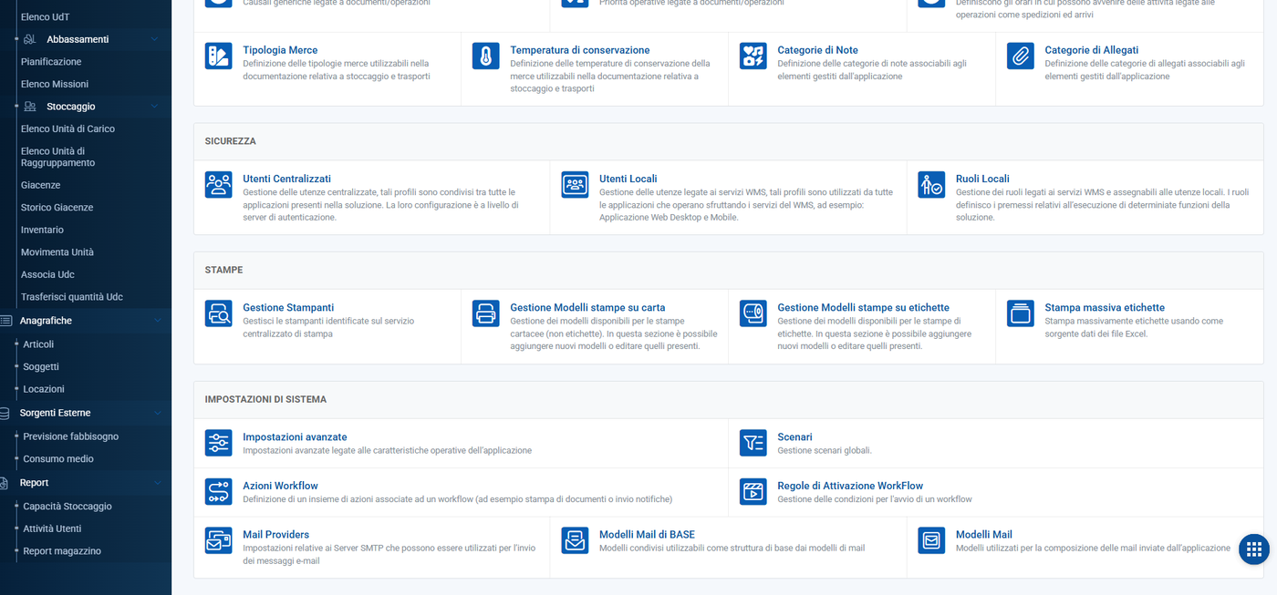Click the printer icon for Modelli stampe su carta
Viewport: 1277px width, 595px height.
point(485,313)
